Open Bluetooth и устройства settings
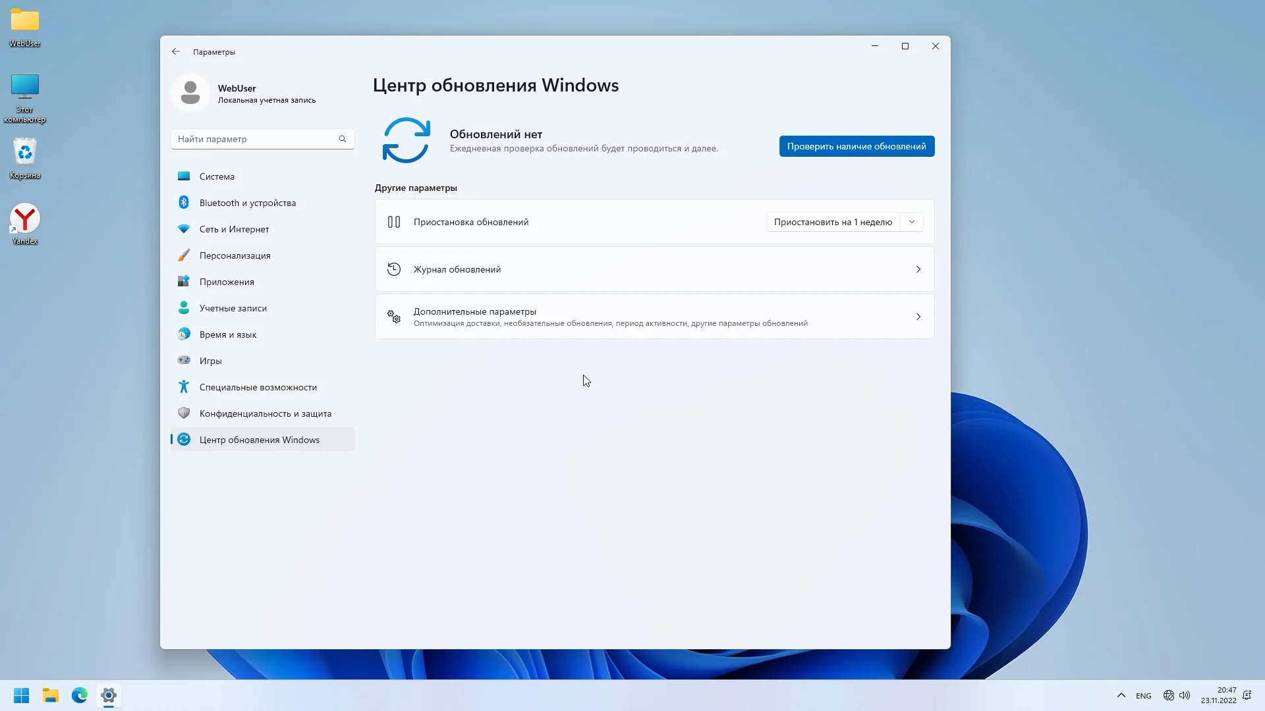 (x=247, y=203)
